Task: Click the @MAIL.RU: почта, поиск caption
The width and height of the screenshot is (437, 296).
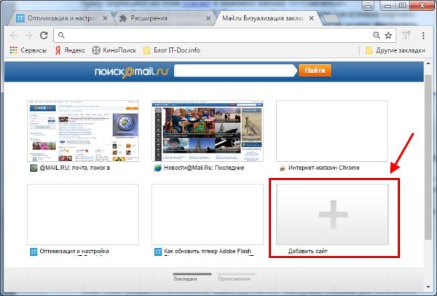Action: click(75, 168)
